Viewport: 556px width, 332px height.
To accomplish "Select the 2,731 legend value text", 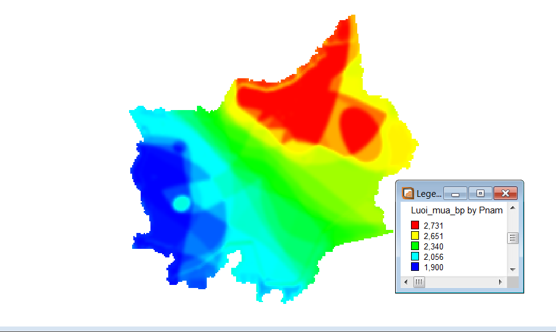I will [x=433, y=226].
